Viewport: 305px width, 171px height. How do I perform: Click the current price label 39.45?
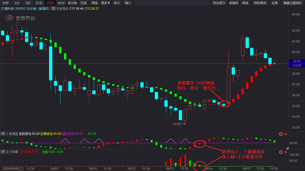click(297, 61)
